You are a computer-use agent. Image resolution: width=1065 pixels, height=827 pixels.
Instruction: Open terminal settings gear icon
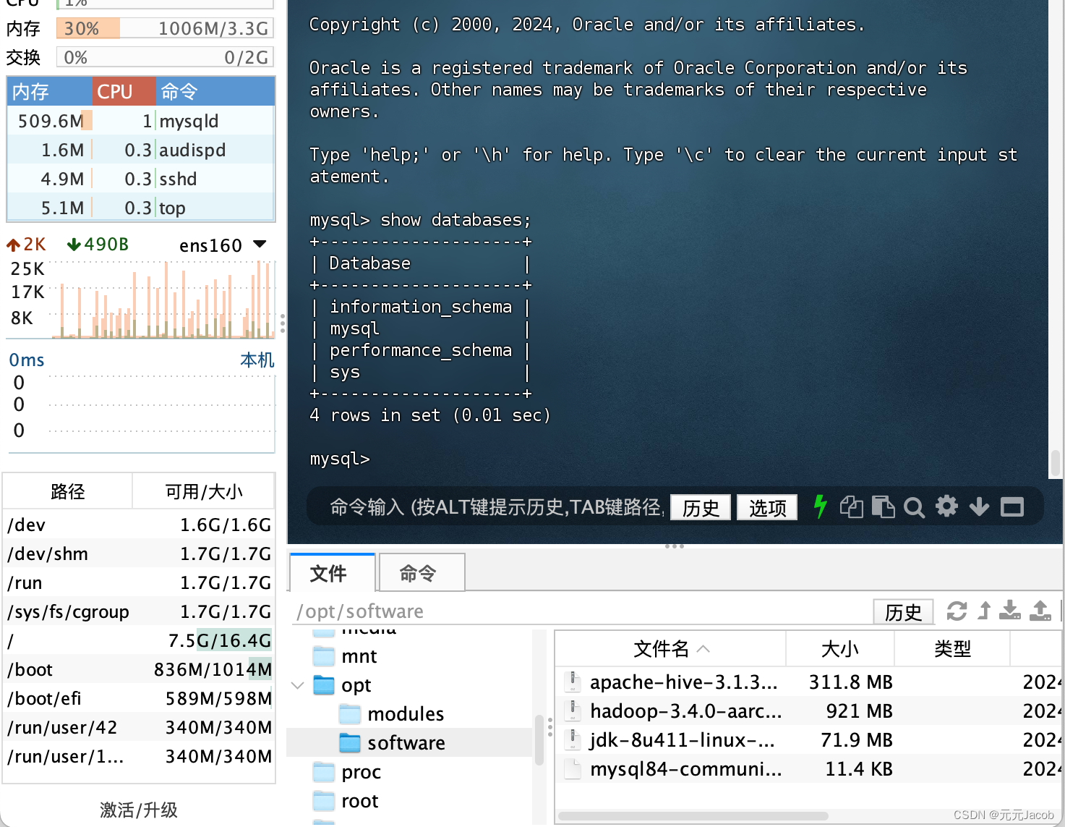946,506
